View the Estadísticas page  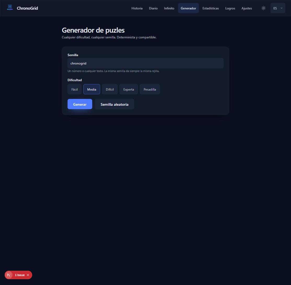tap(211, 8)
